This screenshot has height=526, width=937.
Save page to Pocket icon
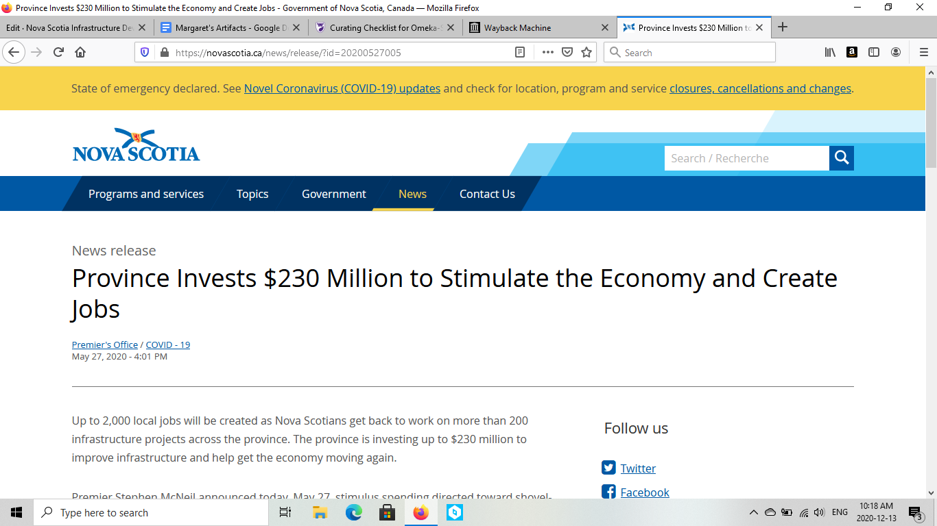tap(567, 52)
